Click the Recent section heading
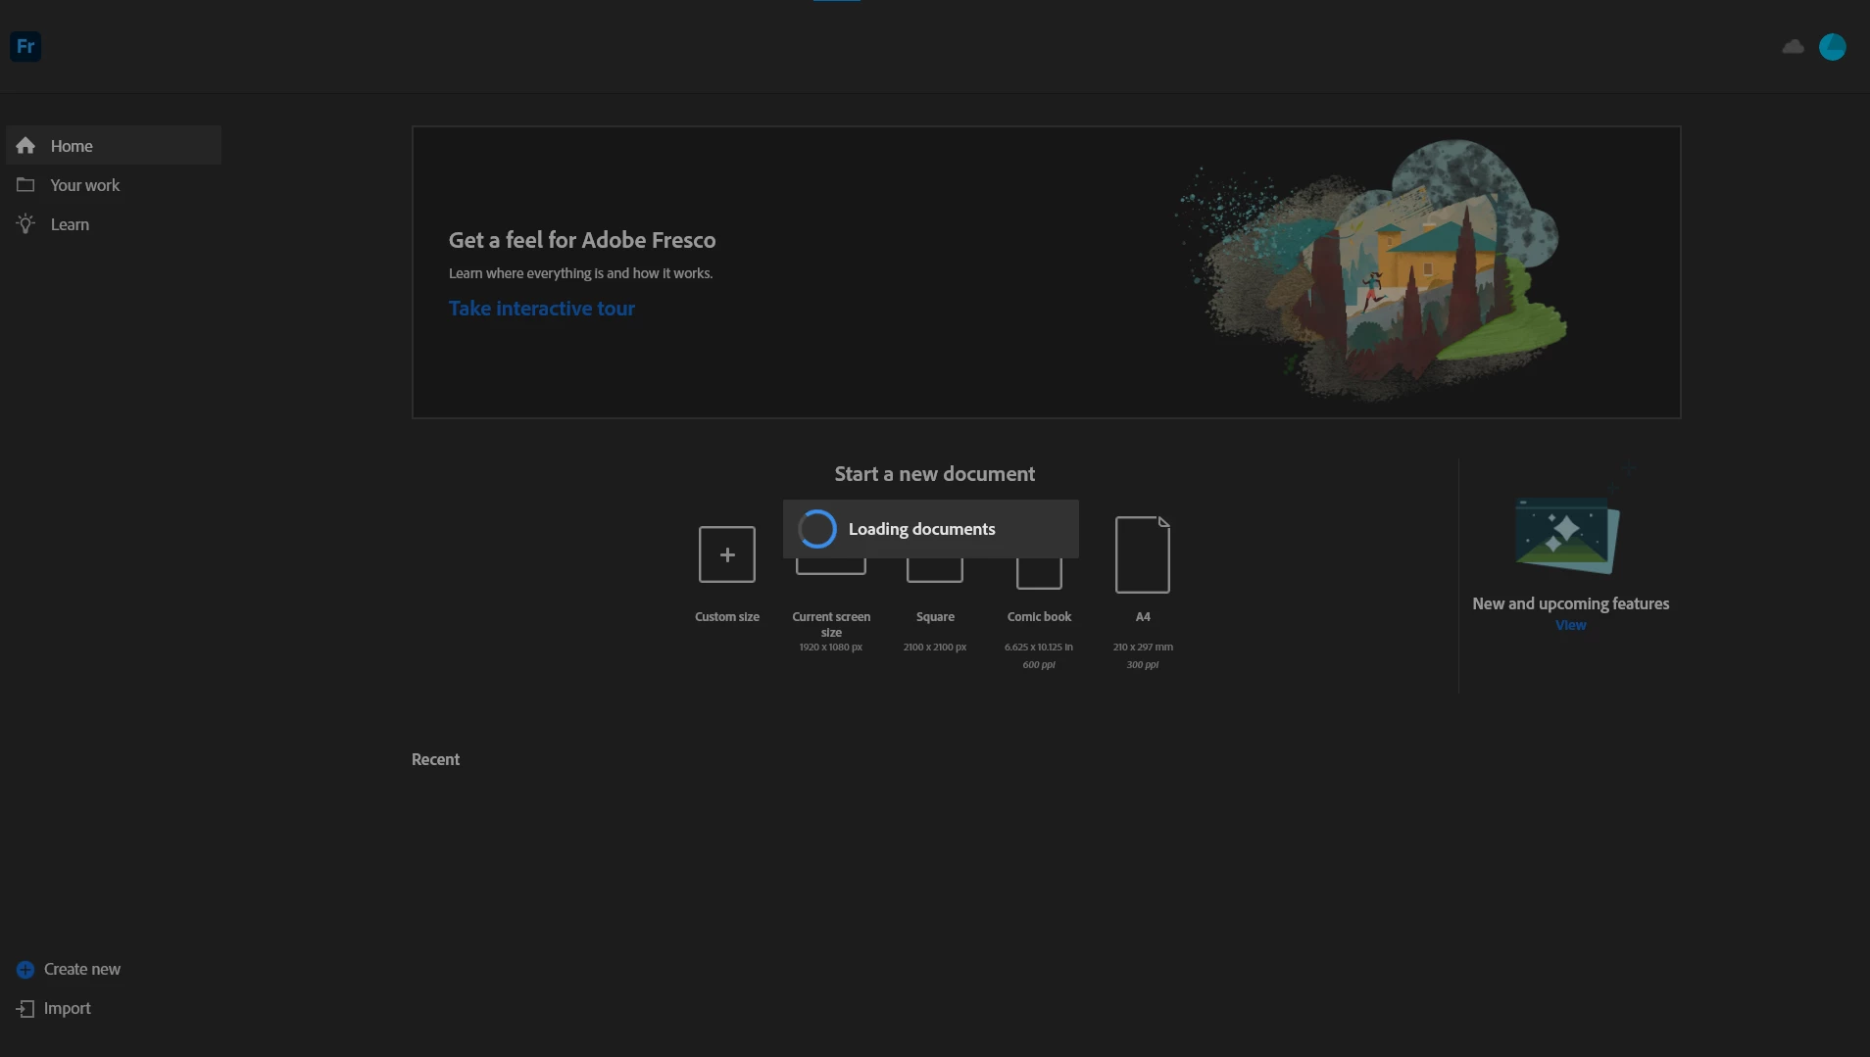This screenshot has height=1057, width=1870. (435, 759)
